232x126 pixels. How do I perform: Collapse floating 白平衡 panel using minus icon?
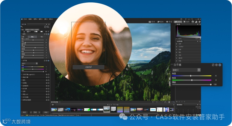(172, 65)
